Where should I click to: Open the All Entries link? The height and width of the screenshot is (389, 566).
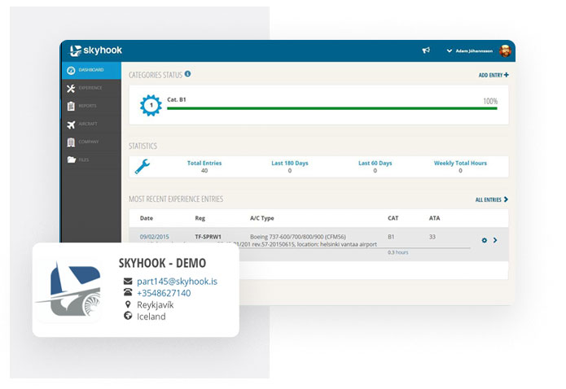click(491, 199)
